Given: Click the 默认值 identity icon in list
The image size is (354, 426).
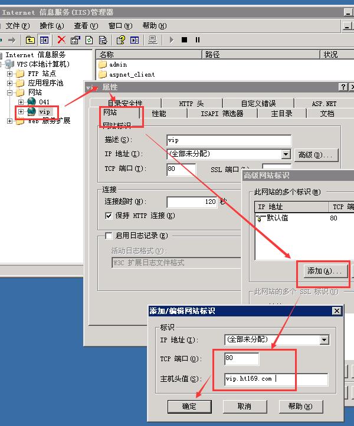Looking at the screenshot, I should (x=260, y=218).
